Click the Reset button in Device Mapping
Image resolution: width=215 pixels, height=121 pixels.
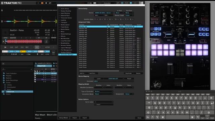click(x=129, y=79)
